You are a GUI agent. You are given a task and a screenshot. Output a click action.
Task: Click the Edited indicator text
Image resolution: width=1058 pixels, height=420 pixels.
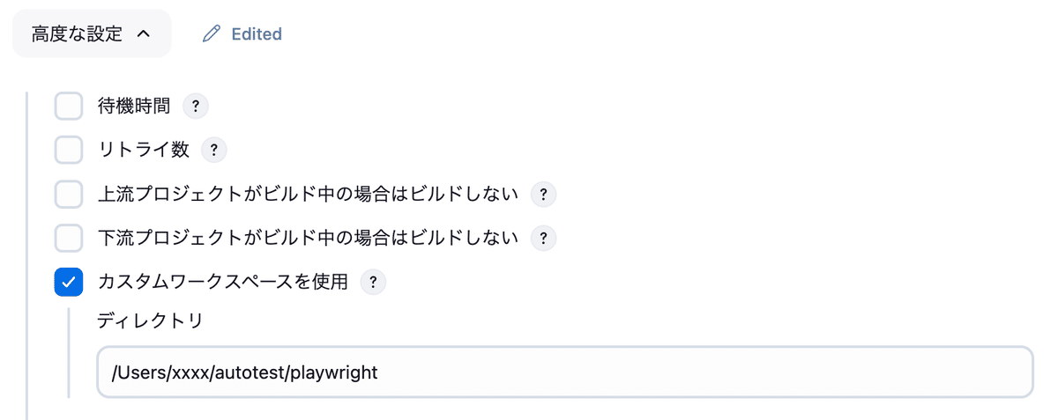pos(256,34)
